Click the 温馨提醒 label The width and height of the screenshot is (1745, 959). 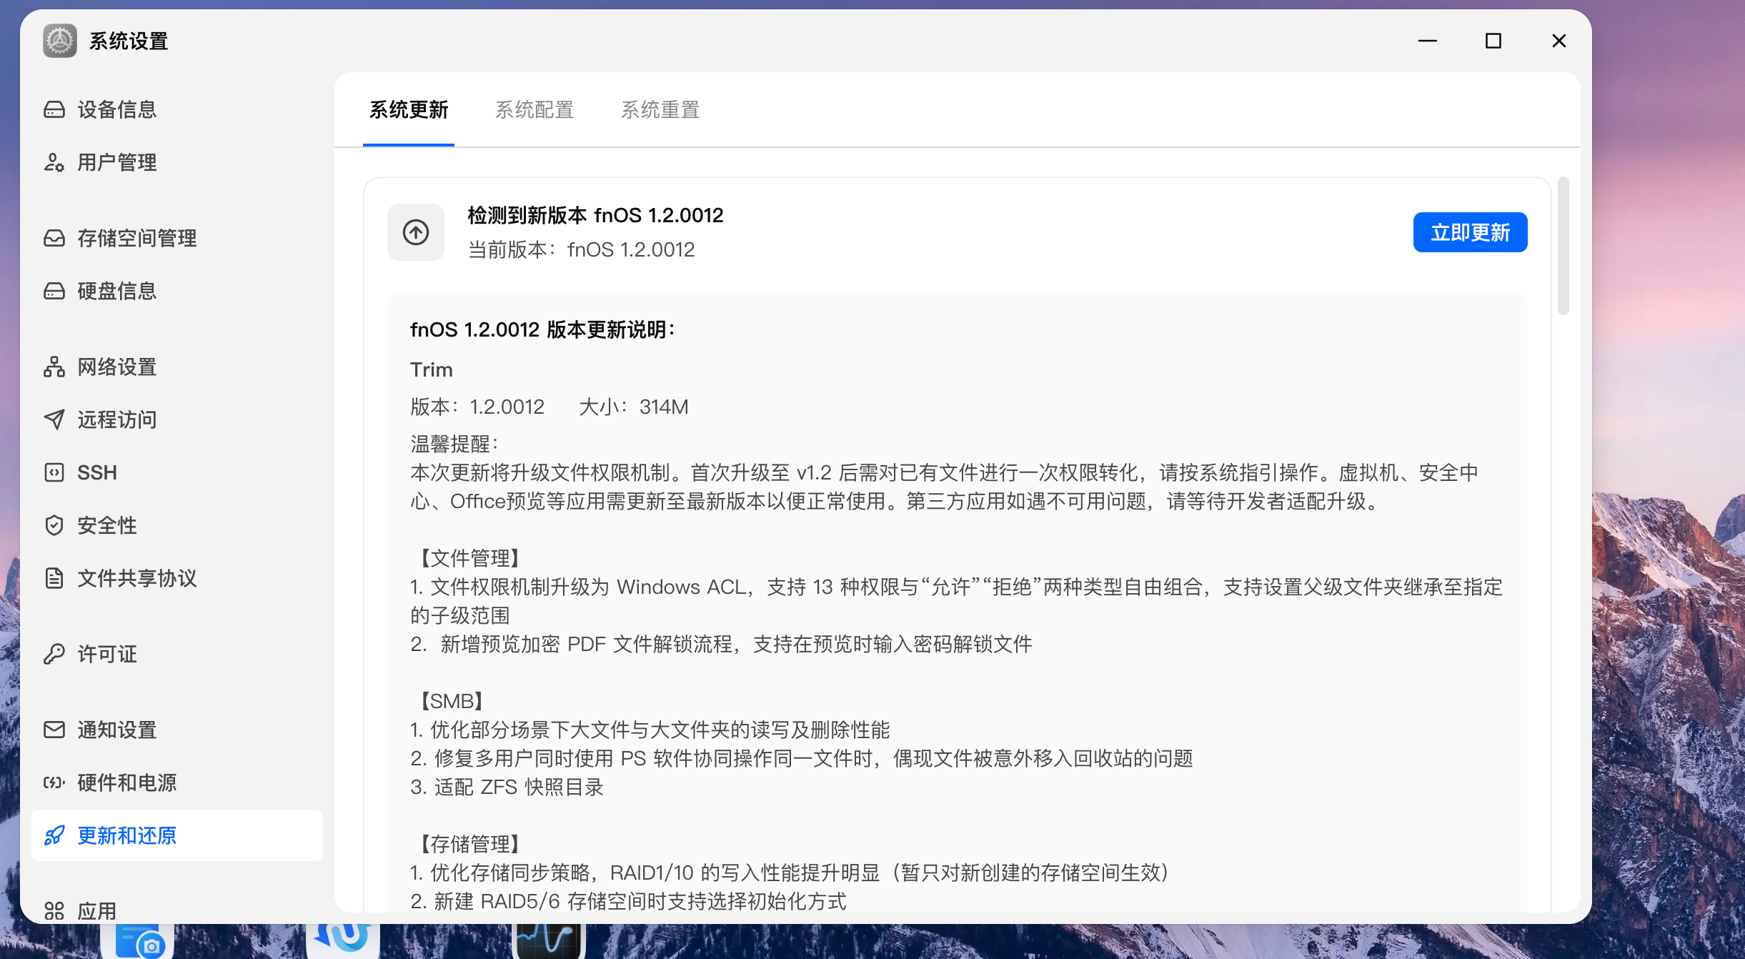pos(454,444)
